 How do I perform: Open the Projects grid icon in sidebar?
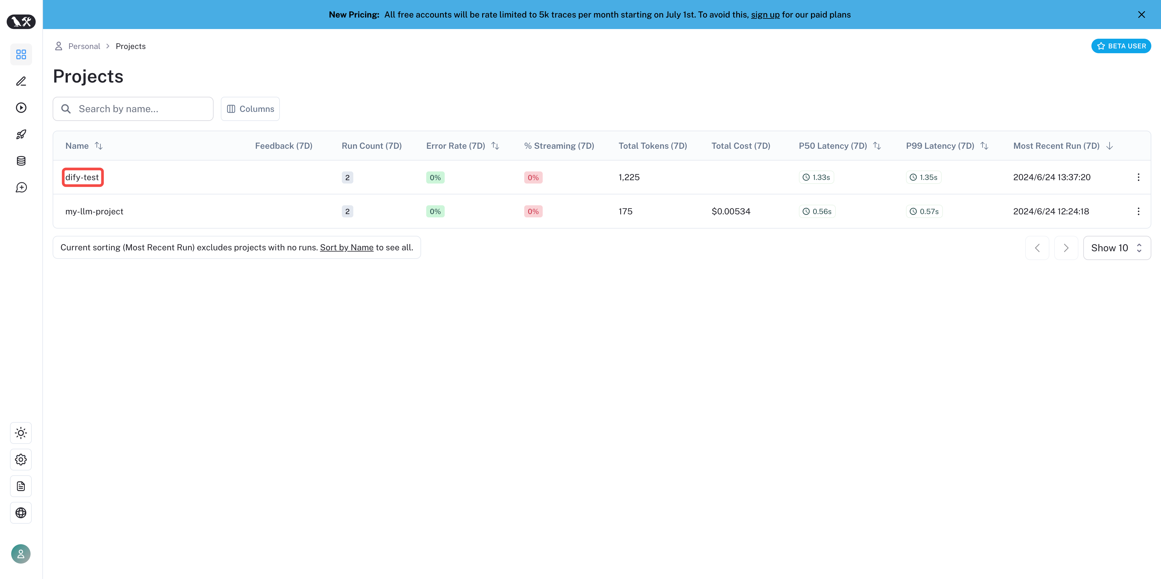click(x=21, y=54)
